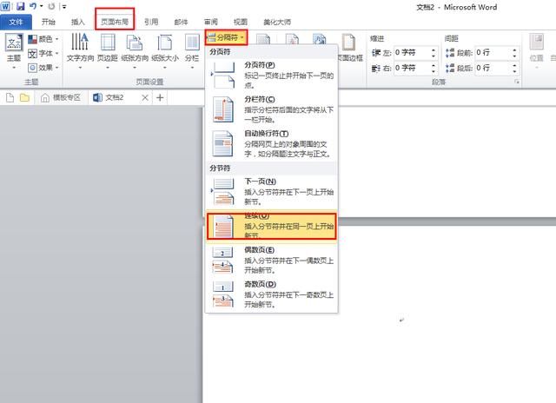The width and height of the screenshot is (556, 403).
Task: Click the 文字方向 text direction icon
Action: coord(80,42)
